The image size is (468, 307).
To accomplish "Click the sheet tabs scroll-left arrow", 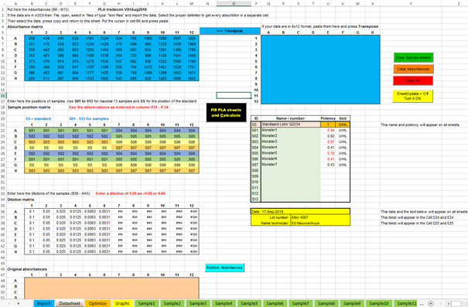I will click(x=9, y=303).
